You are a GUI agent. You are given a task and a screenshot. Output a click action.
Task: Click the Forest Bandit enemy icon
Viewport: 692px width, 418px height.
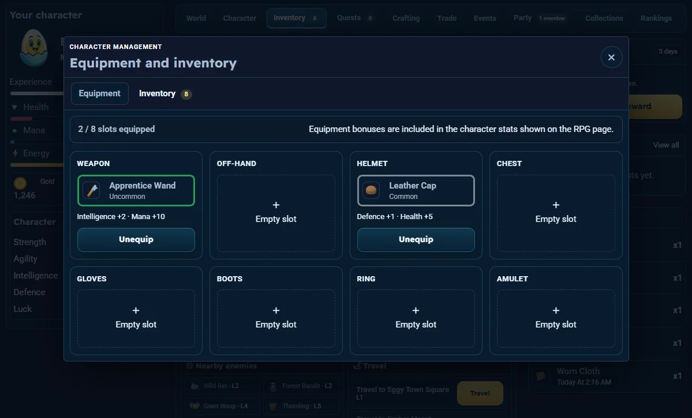[x=273, y=386]
